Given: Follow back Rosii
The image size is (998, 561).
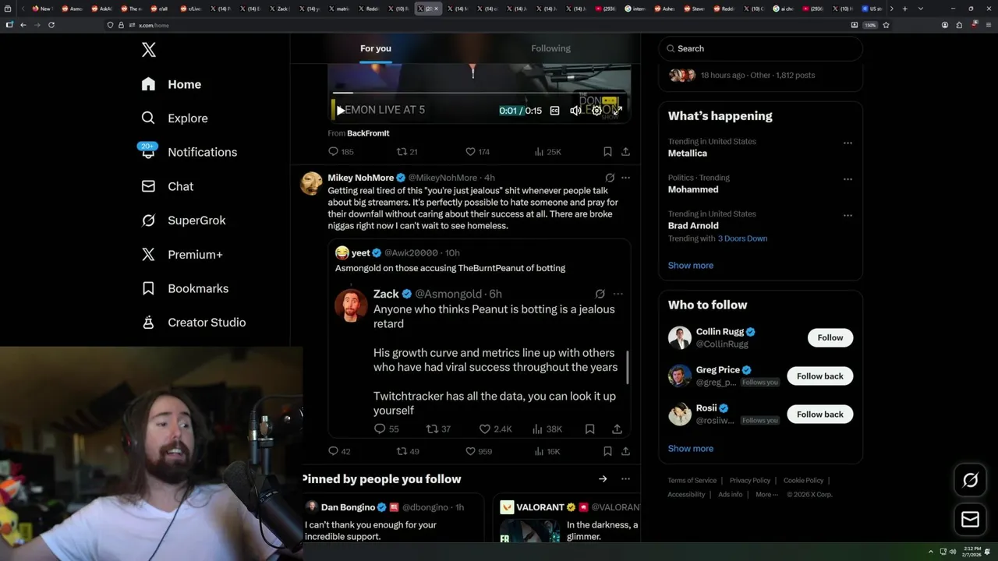Looking at the screenshot, I should [x=820, y=415].
